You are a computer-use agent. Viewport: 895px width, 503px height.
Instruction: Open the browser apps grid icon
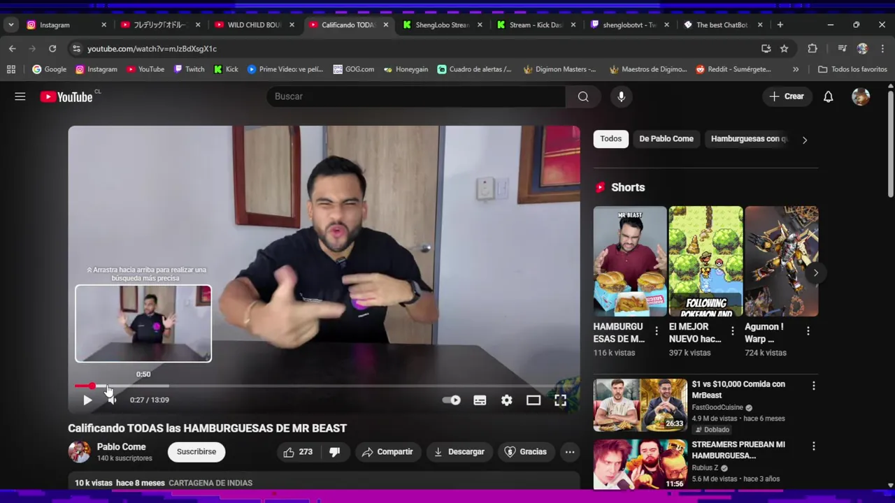tap(10, 69)
